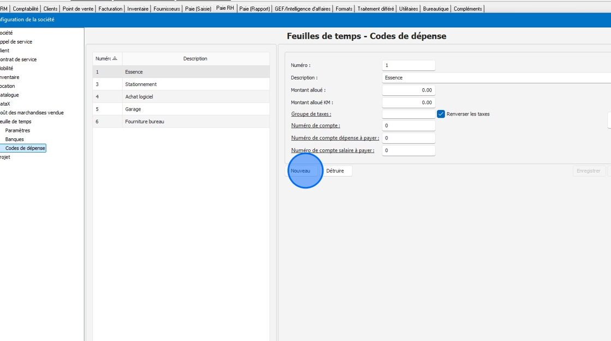Click the Montant alloué amount field
Image resolution: width=611 pixels, height=341 pixels.
click(x=409, y=90)
